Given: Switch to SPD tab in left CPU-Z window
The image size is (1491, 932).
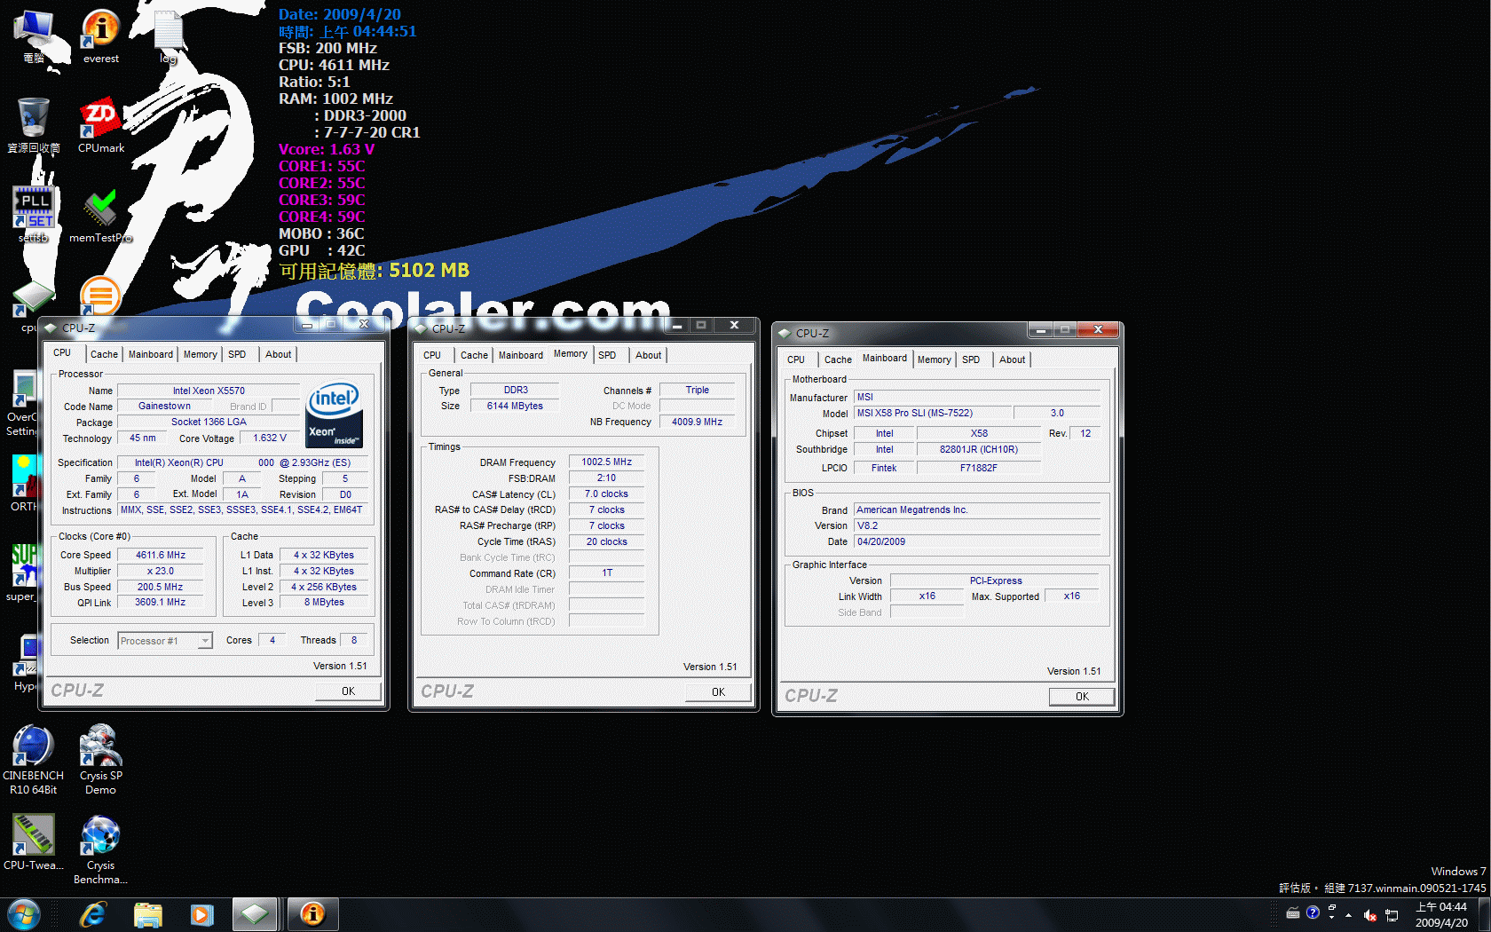Looking at the screenshot, I should pyautogui.click(x=237, y=354).
